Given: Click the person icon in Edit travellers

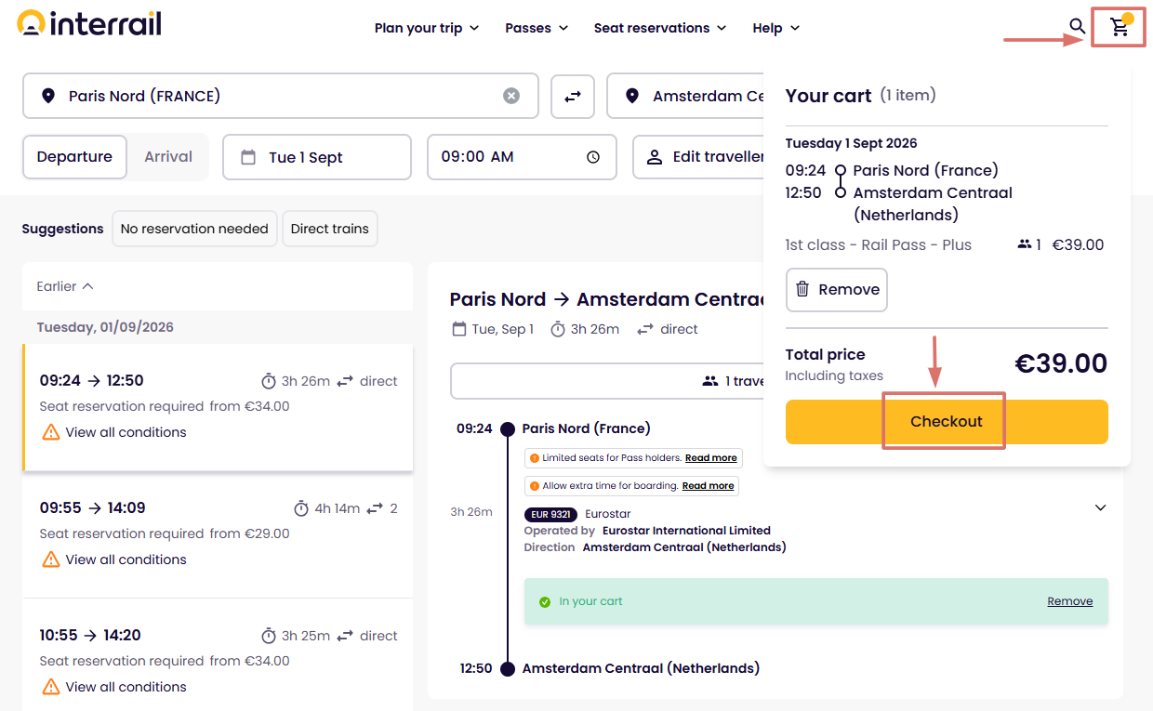Looking at the screenshot, I should tap(655, 156).
